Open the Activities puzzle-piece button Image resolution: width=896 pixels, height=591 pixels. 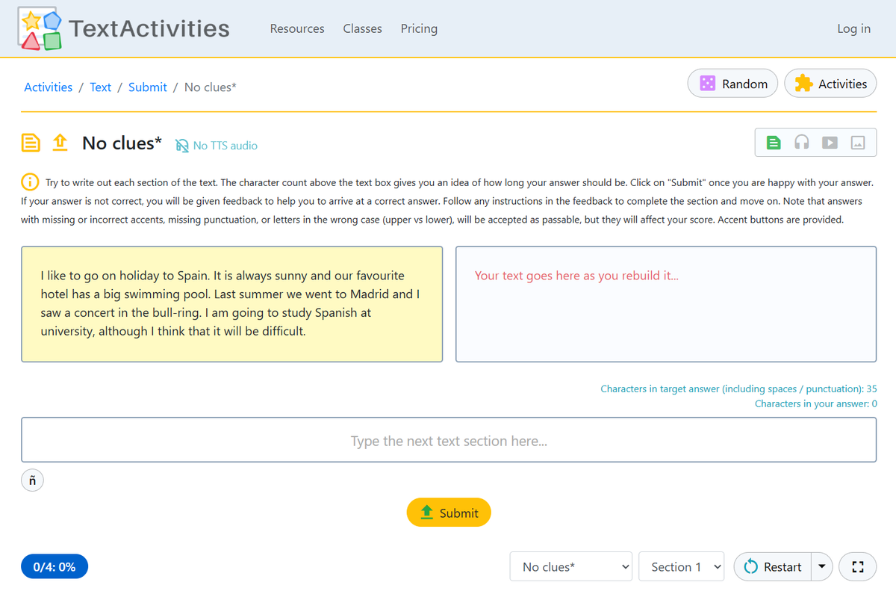pos(830,84)
